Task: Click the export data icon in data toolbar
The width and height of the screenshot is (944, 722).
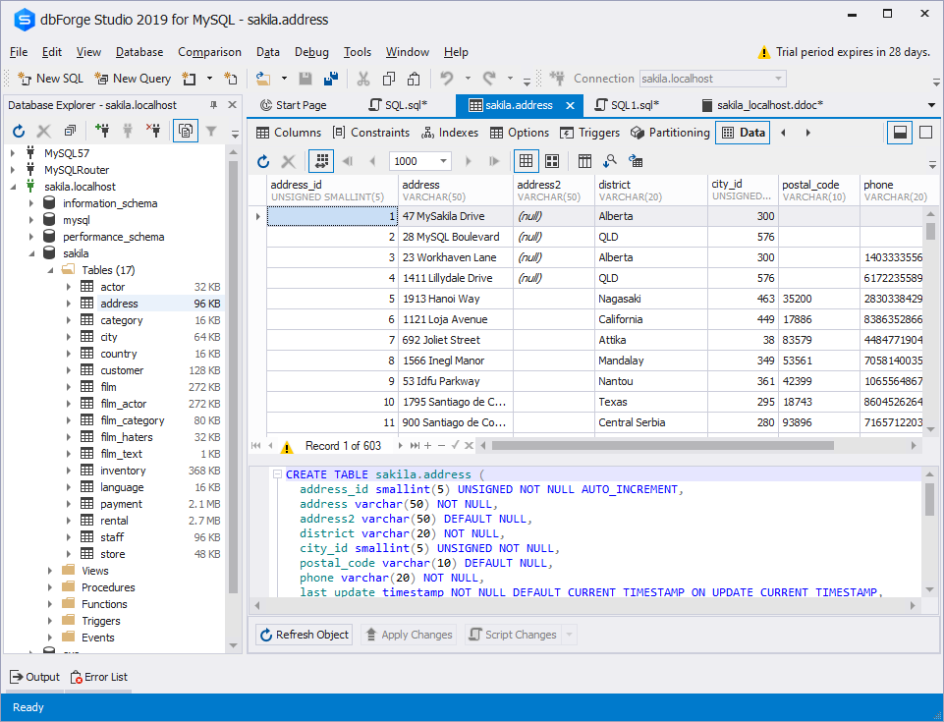Action: 636,161
